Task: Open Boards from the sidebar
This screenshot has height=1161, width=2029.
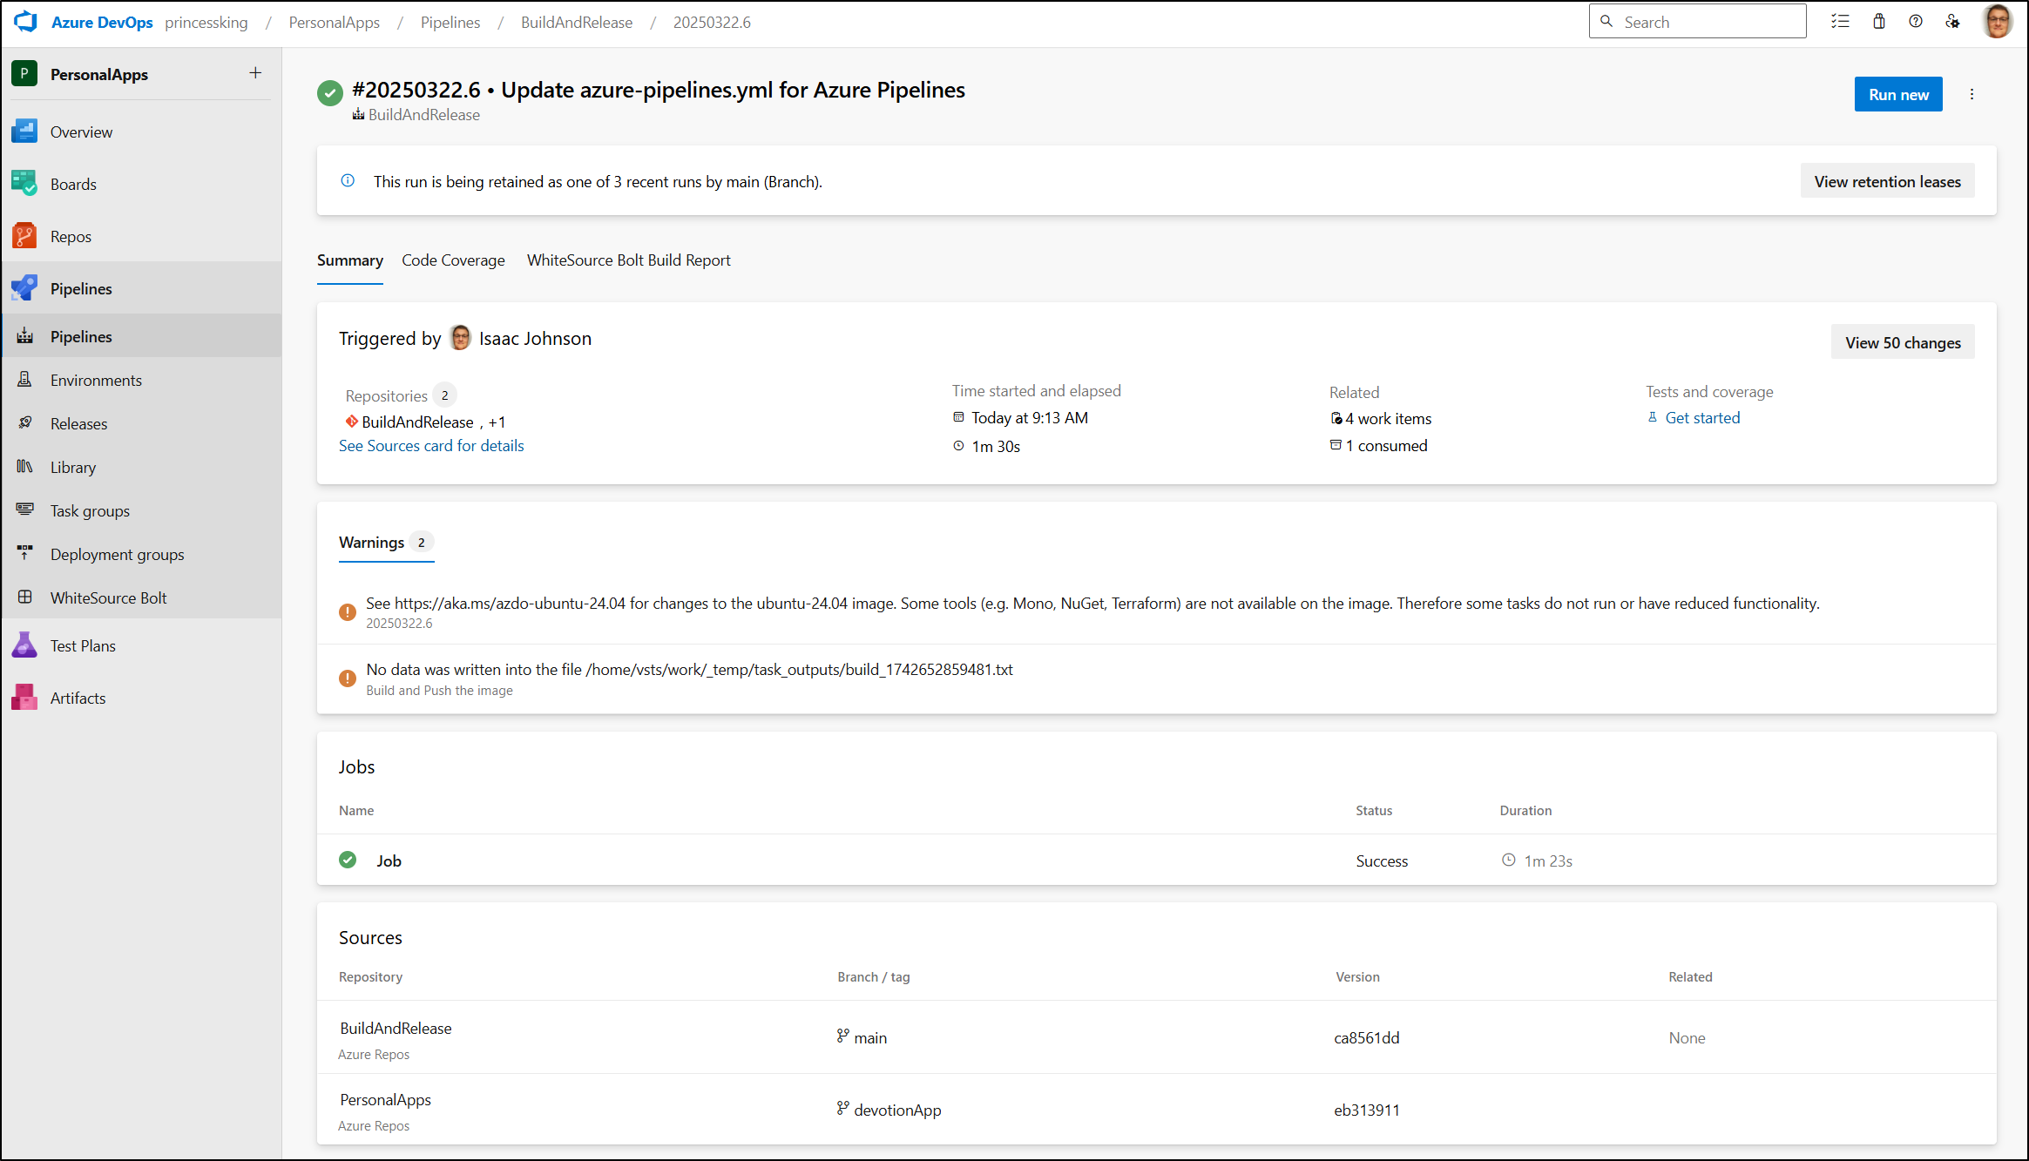Action: click(141, 184)
